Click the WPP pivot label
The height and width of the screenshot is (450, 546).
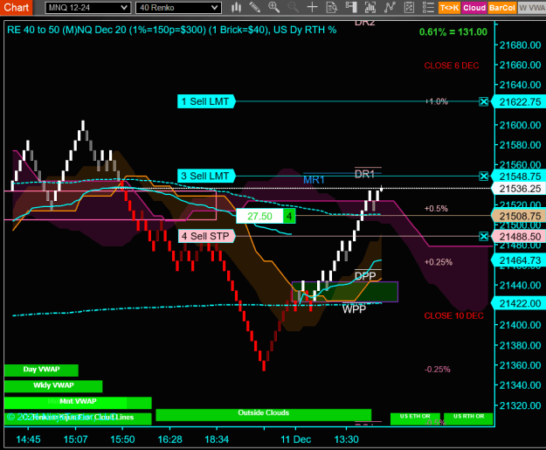pos(354,309)
